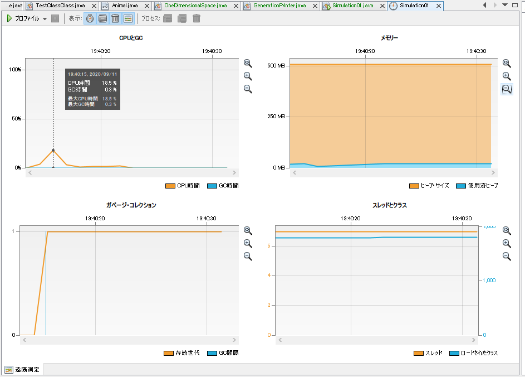This screenshot has width=525, height=377.
Task: Start profiling with the プロファイル button
Action: click(23, 18)
